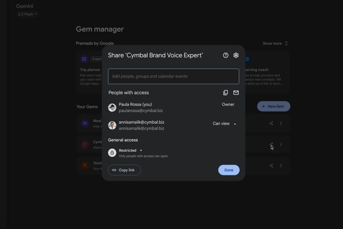Share the Tenni gem using its share icon

pyautogui.click(x=271, y=165)
